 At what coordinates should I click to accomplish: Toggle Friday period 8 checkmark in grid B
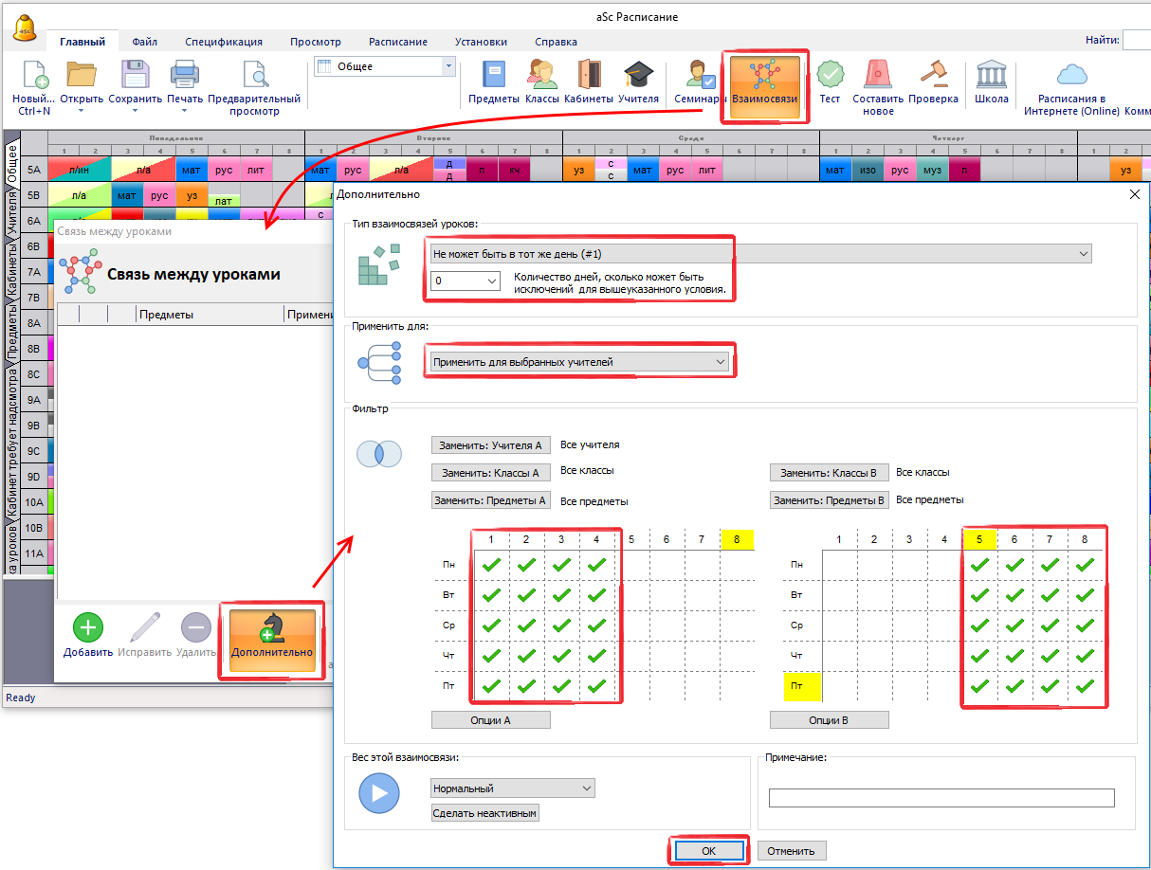coord(1085,685)
